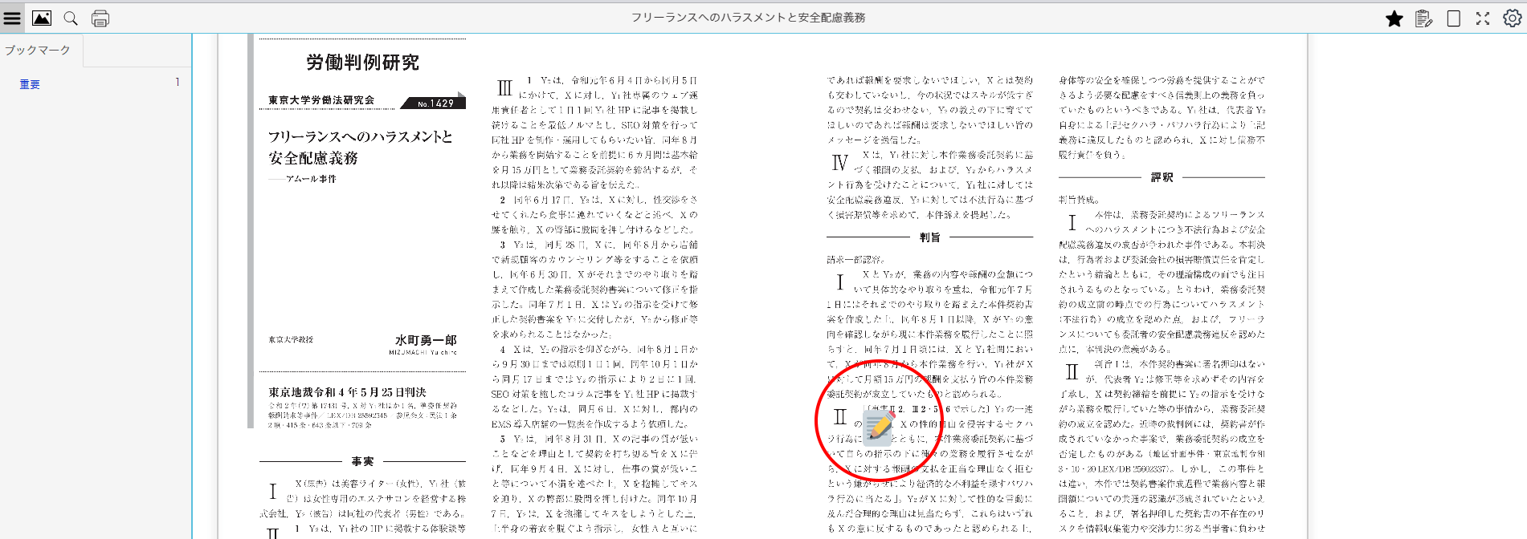
Task: Print the document using the printer icon
Action: (100, 18)
